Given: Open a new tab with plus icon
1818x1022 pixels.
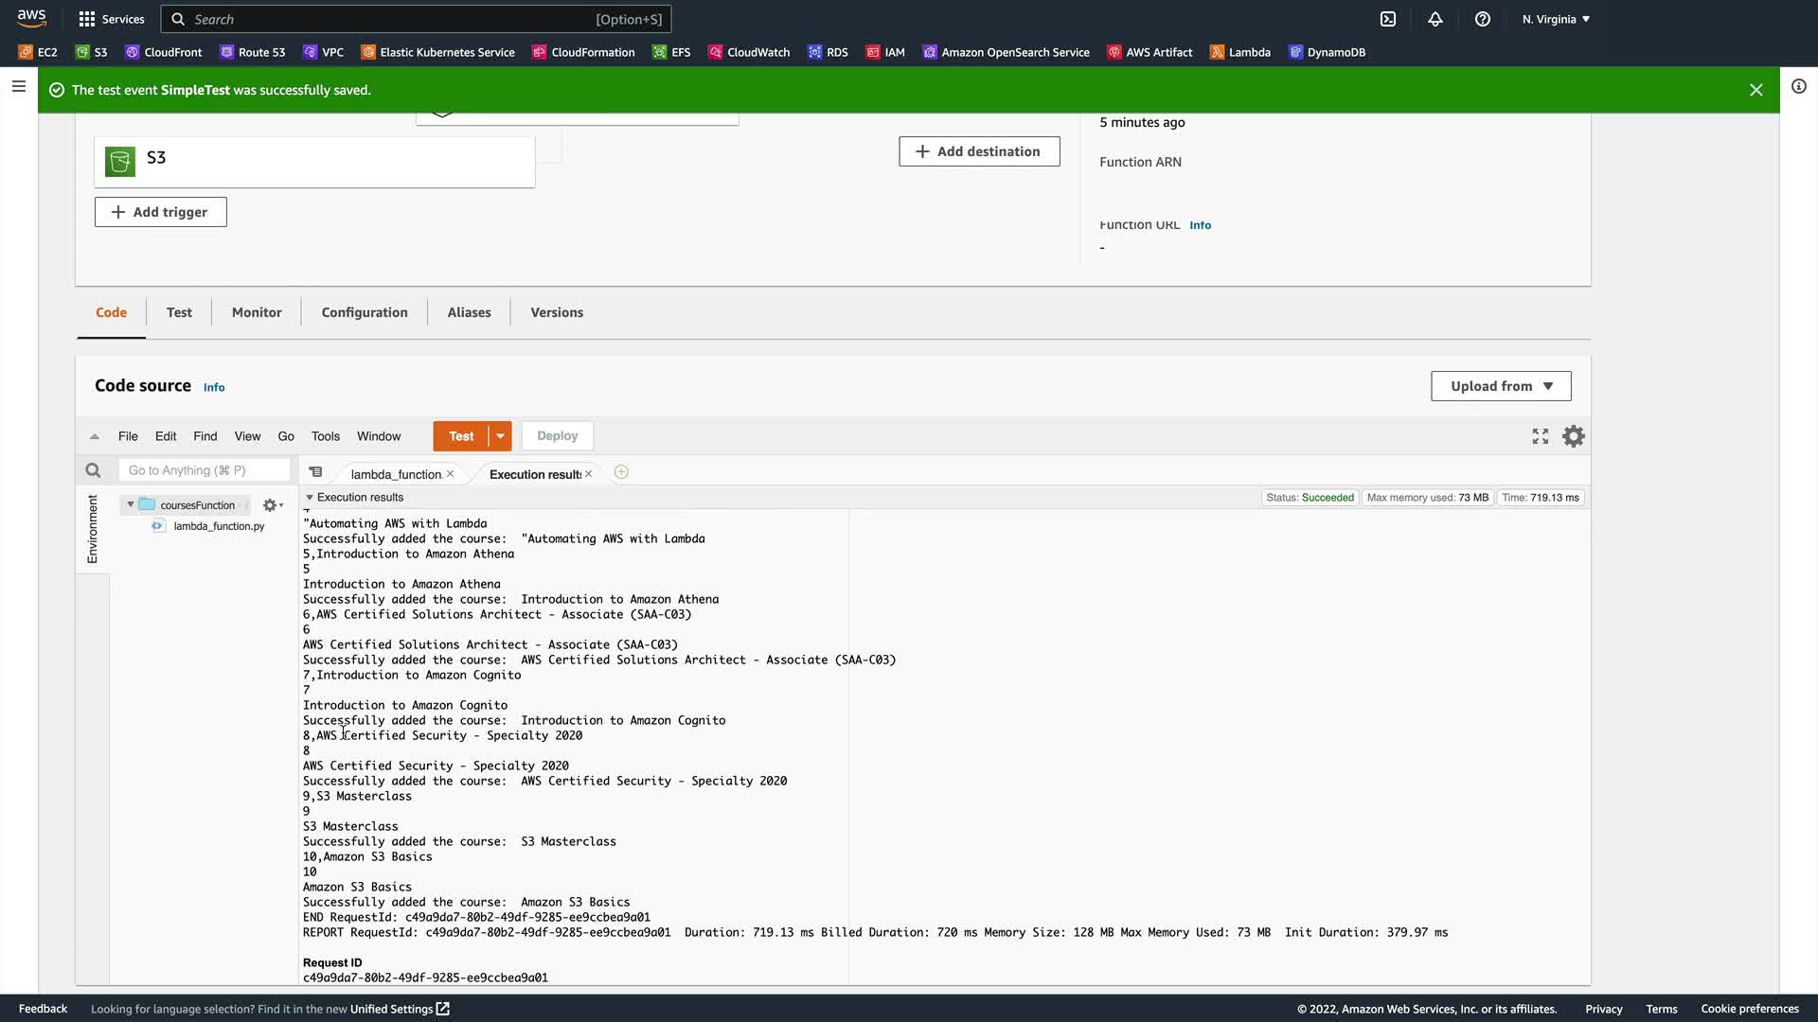Looking at the screenshot, I should pyautogui.click(x=621, y=472).
